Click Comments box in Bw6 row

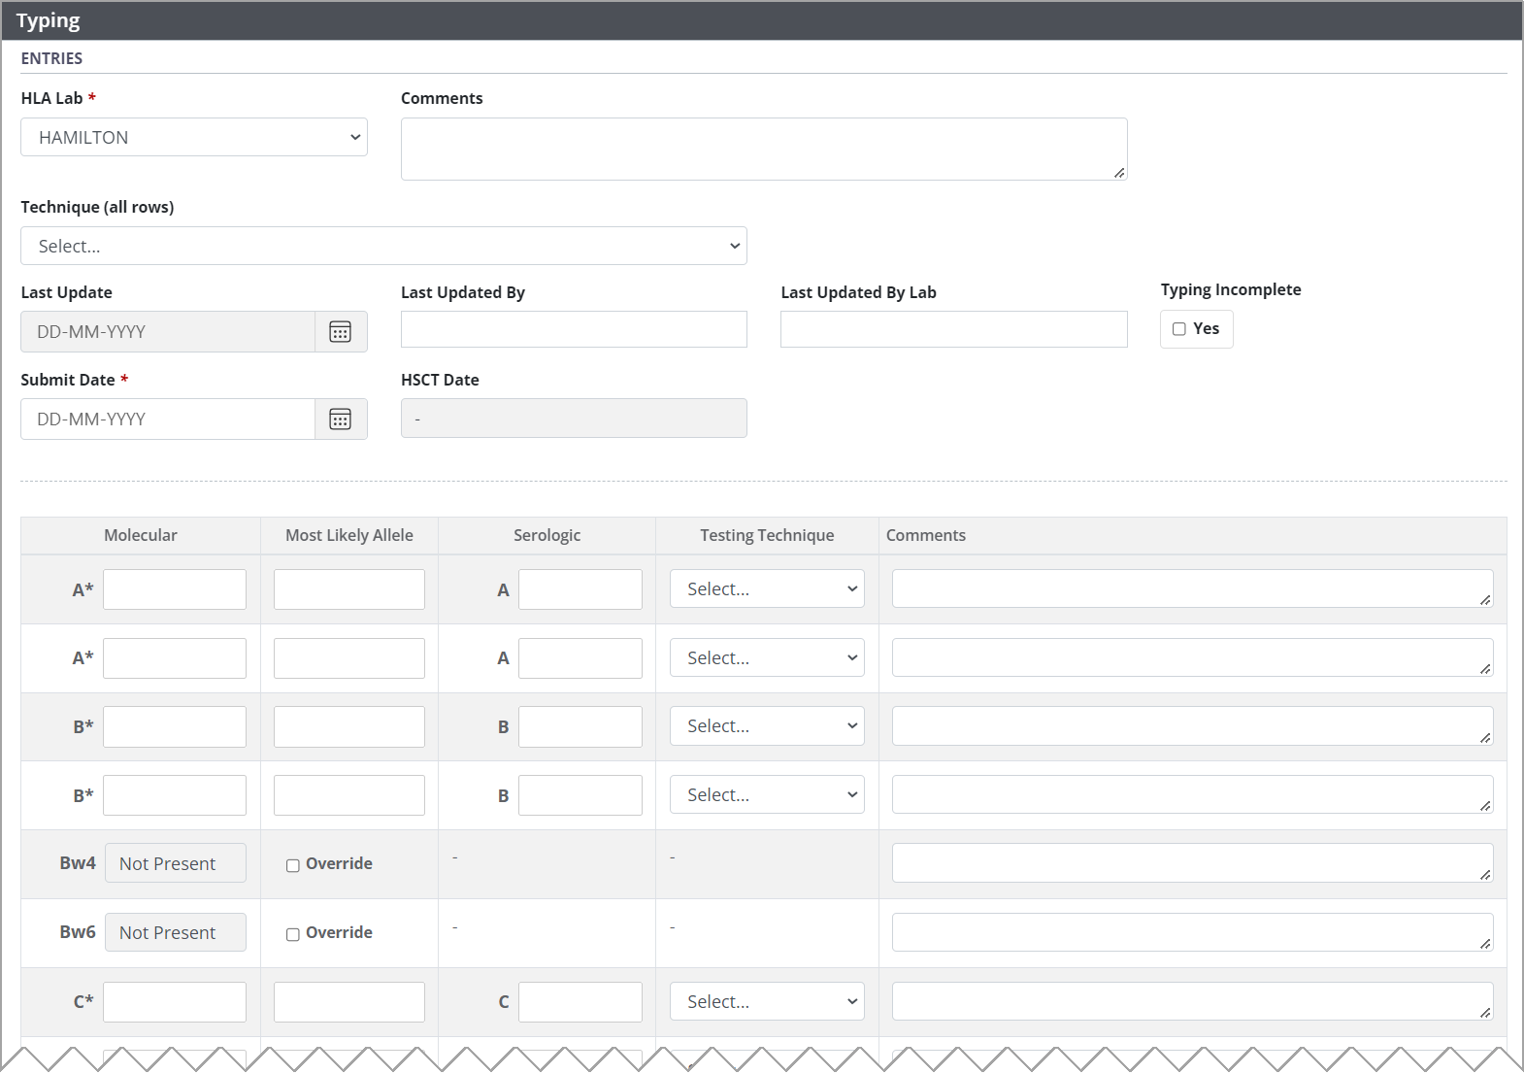click(x=1192, y=932)
